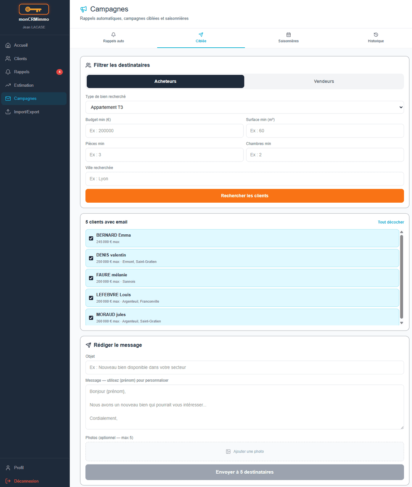Click Rechercher les clients button
This screenshot has width=412, height=487.
pos(245,196)
